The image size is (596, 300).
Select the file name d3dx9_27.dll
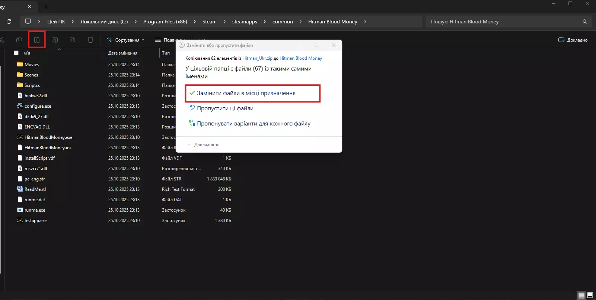pos(36,116)
